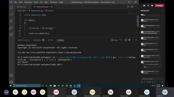Viewport: 174px width, 97px height.
Task: Open the new terminal launch profile dropdown
Action: coord(123,40)
